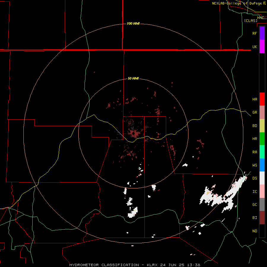Click the HHC product code text

[260, 18]
